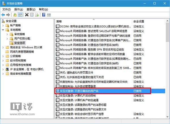
Task: Select the DCOM SDDL policy row
Action: tap(110, 27)
